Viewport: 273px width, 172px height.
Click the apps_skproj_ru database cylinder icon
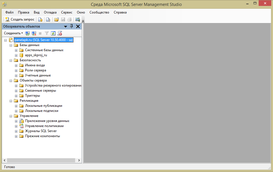tap(21, 55)
